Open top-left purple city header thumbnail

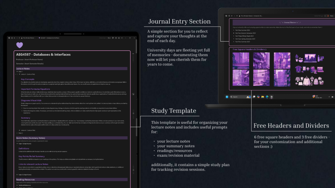[x=241, y=61]
